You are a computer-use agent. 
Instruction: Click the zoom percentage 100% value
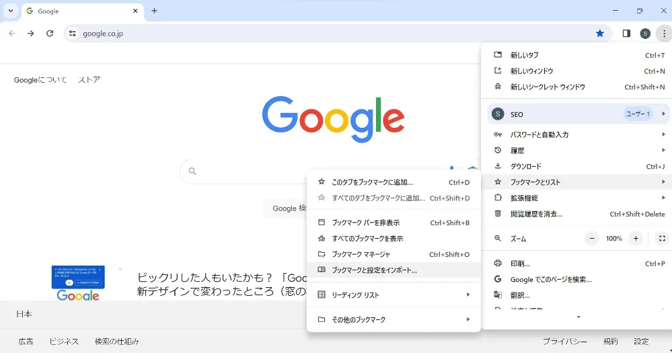[613, 239]
